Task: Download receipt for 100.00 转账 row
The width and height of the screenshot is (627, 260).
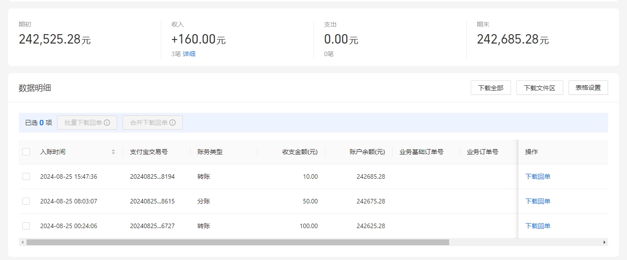Action: tap(538, 226)
